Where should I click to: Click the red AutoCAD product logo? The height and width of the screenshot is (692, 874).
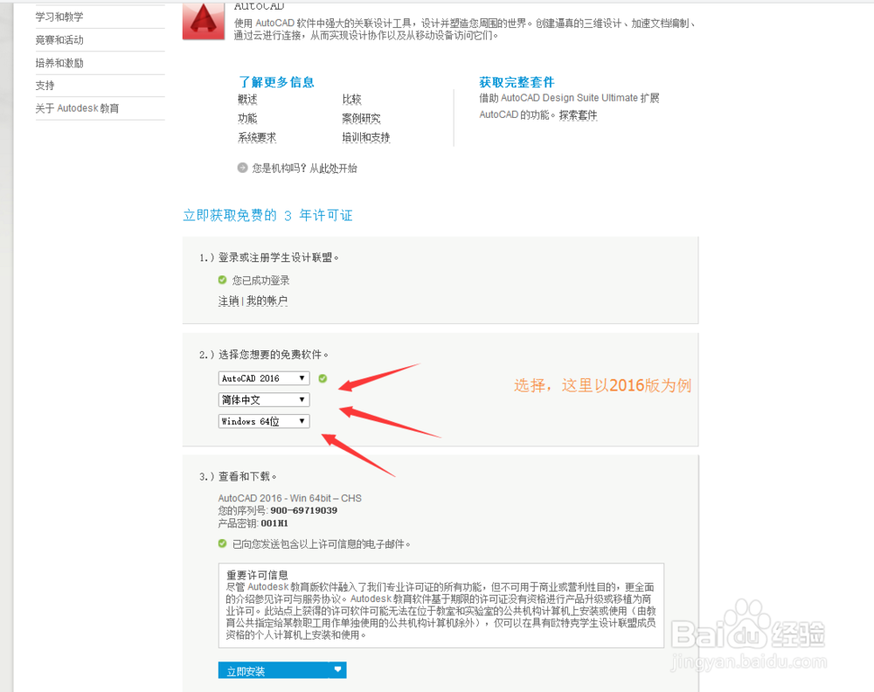tap(204, 20)
